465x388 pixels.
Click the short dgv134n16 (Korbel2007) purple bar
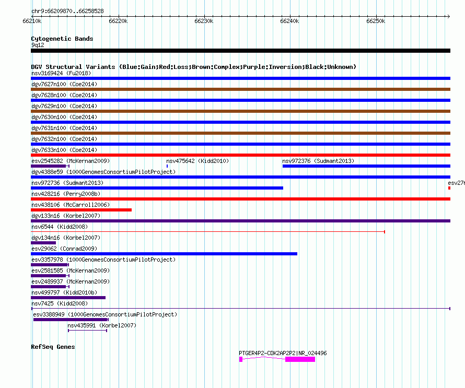tap(43, 243)
